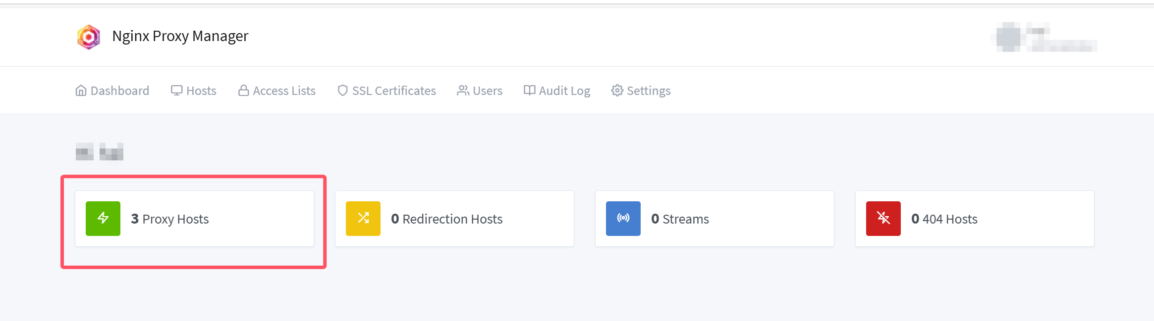Image resolution: width=1154 pixels, height=321 pixels.
Task: Open the Hosts menu
Action: [194, 91]
